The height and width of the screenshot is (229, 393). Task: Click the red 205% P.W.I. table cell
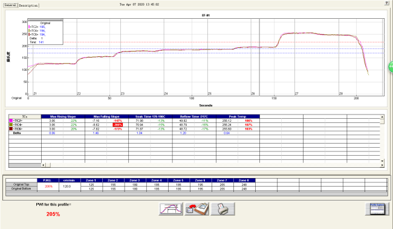click(48, 187)
